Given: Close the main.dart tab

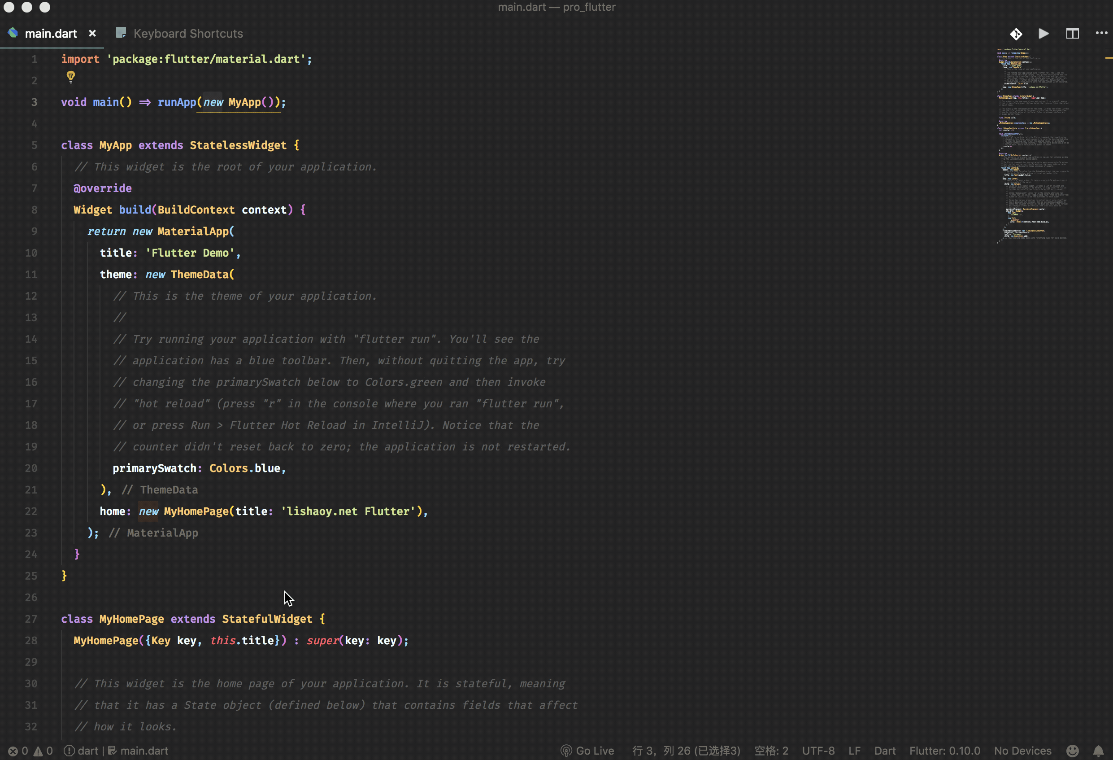Looking at the screenshot, I should coord(92,34).
